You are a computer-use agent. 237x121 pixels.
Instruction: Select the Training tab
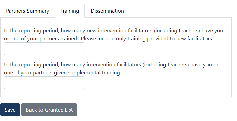coord(70,11)
